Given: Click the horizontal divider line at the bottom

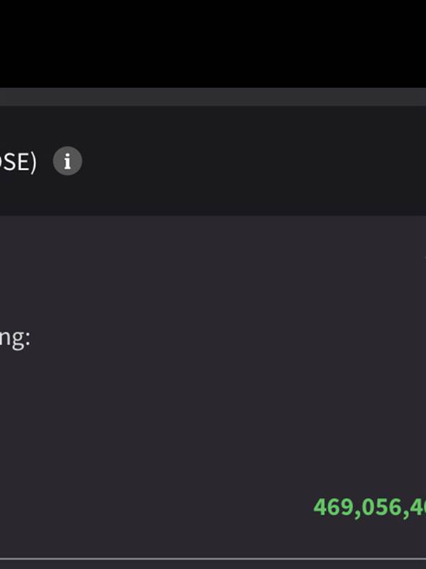Looking at the screenshot, I should [x=213, y=558].
